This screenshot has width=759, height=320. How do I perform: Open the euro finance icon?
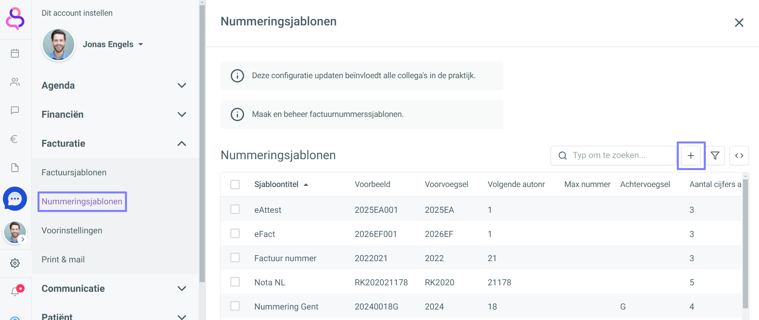pos(14,139)
